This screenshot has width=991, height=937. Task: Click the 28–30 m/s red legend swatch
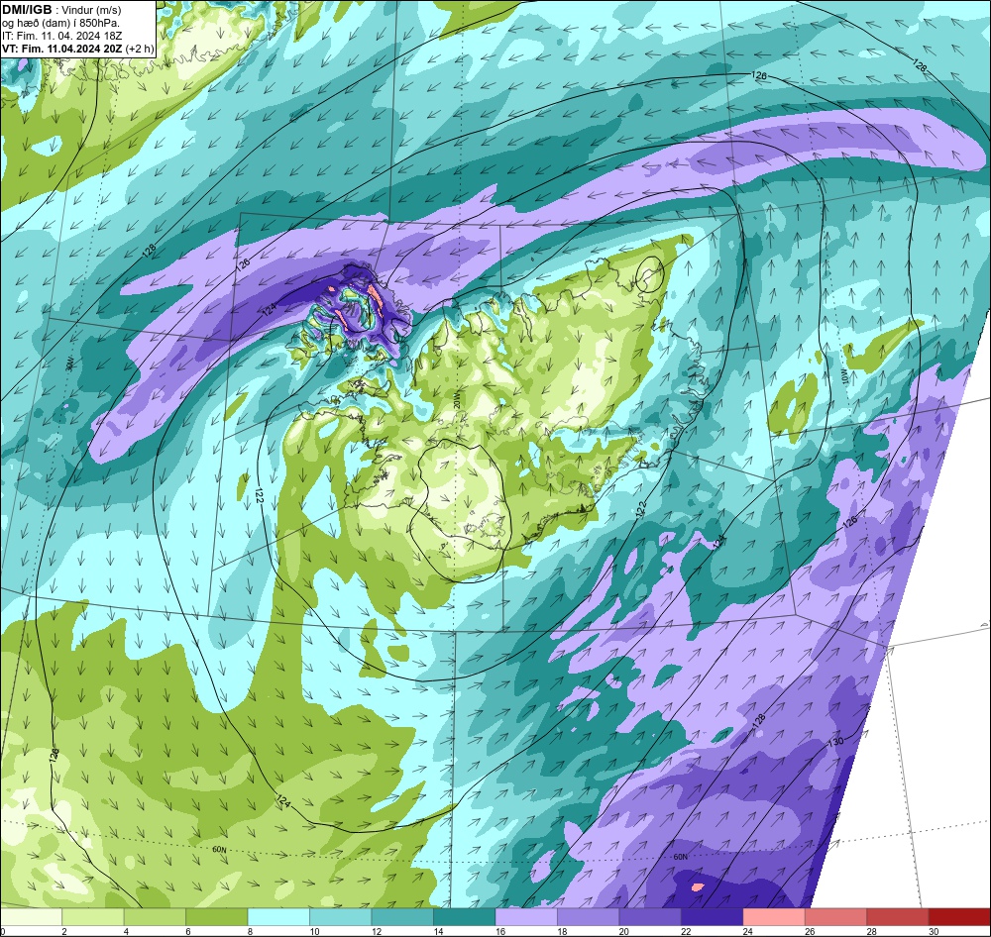click(x=898, y=917)
